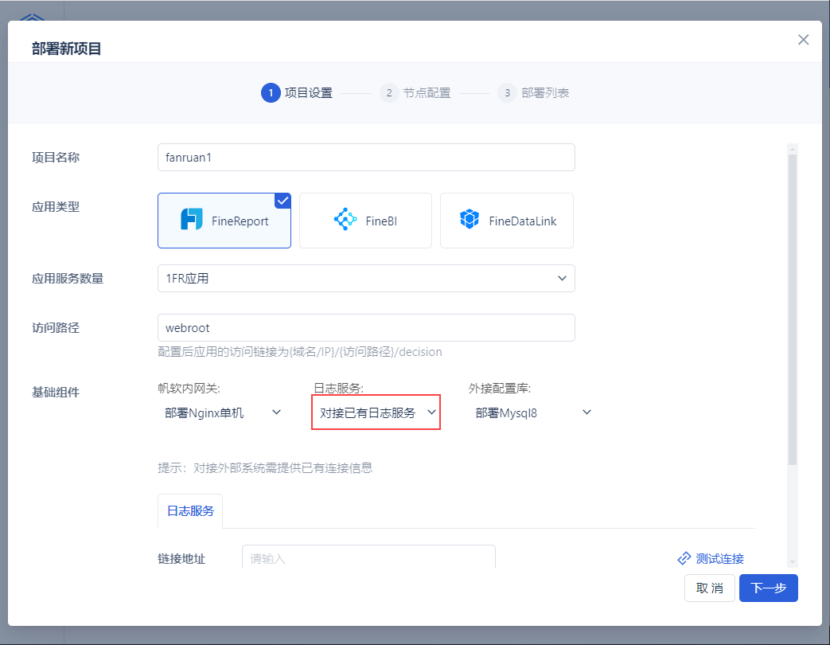Click the 访问路径 label

click(56, 328)
